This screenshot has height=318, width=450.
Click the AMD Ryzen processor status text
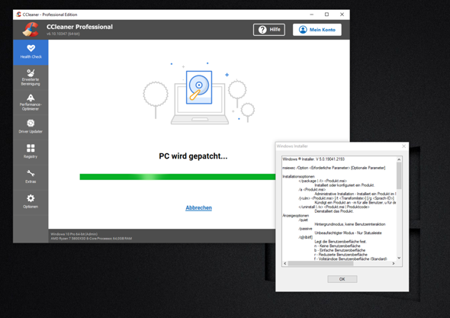(x=92, y=239)
